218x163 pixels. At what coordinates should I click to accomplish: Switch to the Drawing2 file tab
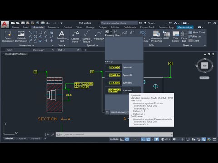tap(38, 50)
